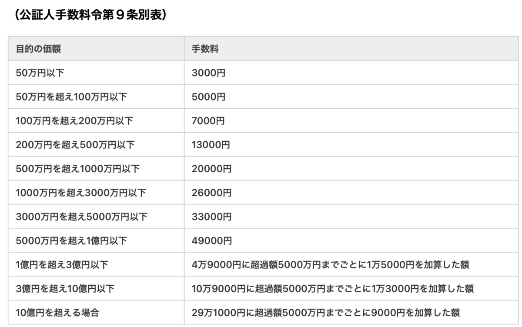Select the 1000万円を超え3000万円以下 cell

[x=81, y=192]
